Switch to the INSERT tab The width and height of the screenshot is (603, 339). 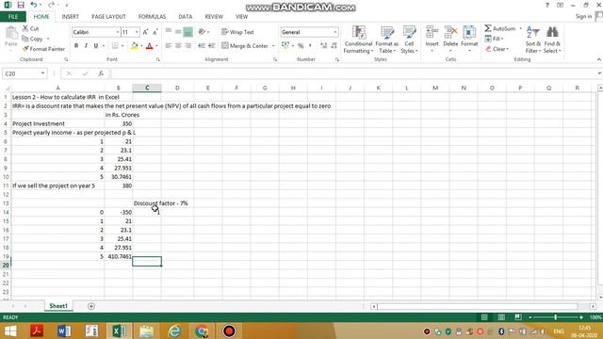[x=70, y=17]
